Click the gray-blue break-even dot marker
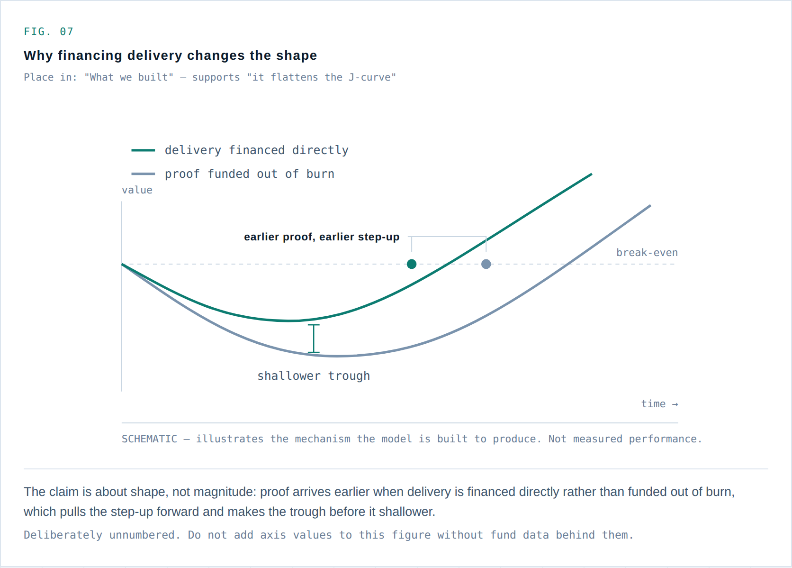 [486, 264]
